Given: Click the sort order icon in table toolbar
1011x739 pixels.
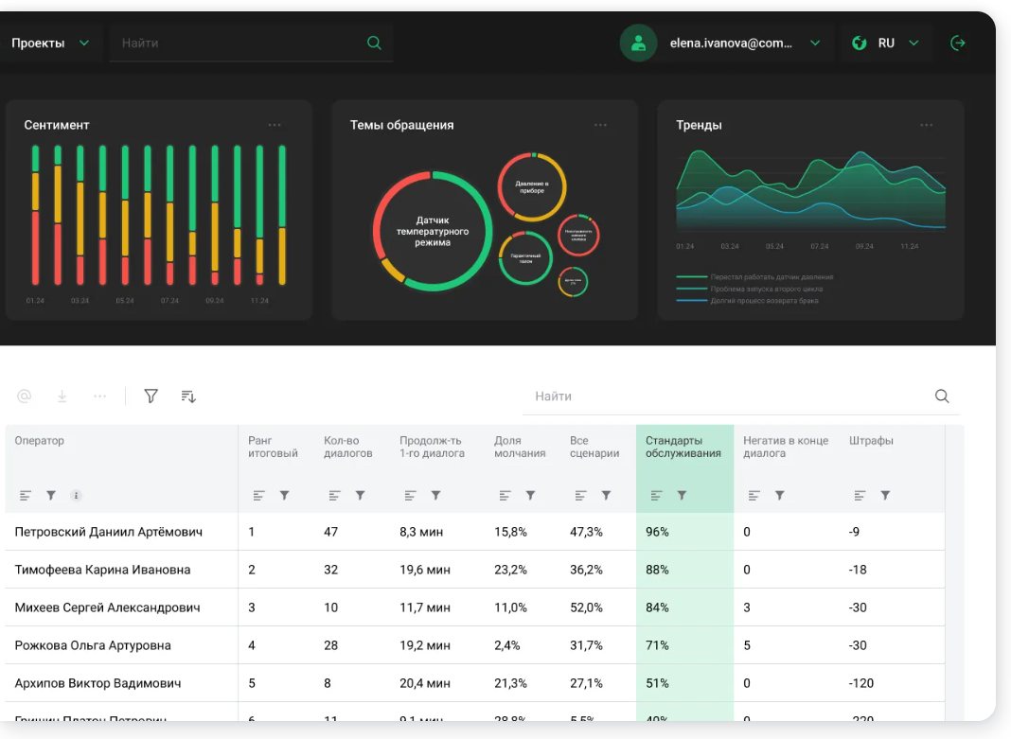Looking at the screenshot, I should tap(188, 396).
